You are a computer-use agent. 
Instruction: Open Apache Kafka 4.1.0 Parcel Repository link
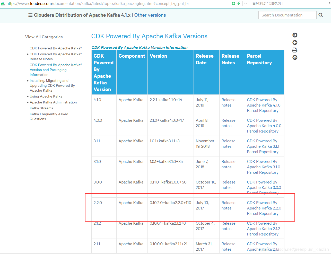point(264,105)
